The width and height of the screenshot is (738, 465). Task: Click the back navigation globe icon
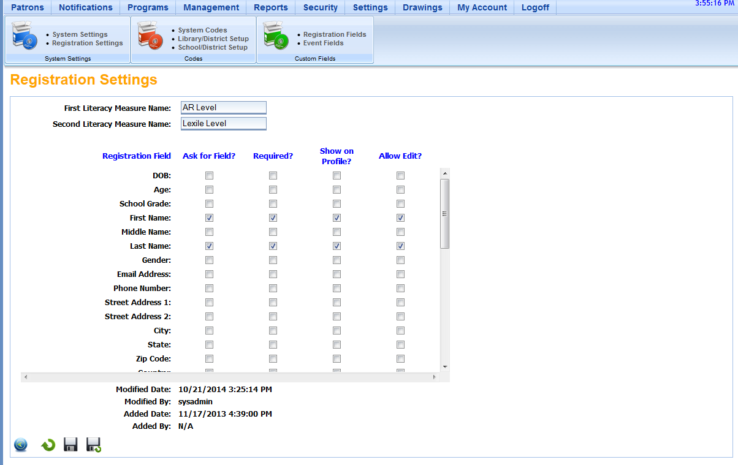(20, 445)
